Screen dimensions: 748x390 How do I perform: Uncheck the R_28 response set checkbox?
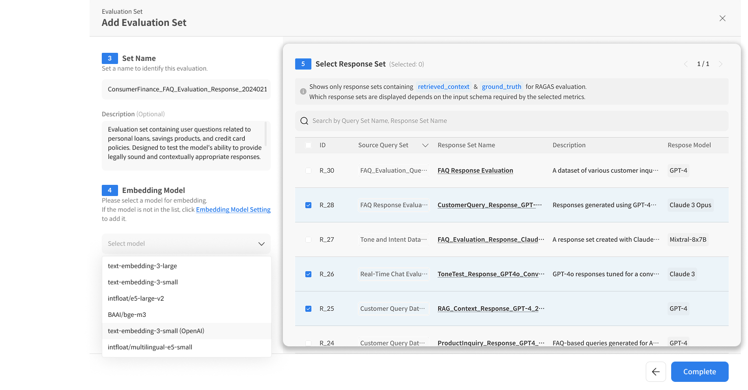[x=308, y=205]
